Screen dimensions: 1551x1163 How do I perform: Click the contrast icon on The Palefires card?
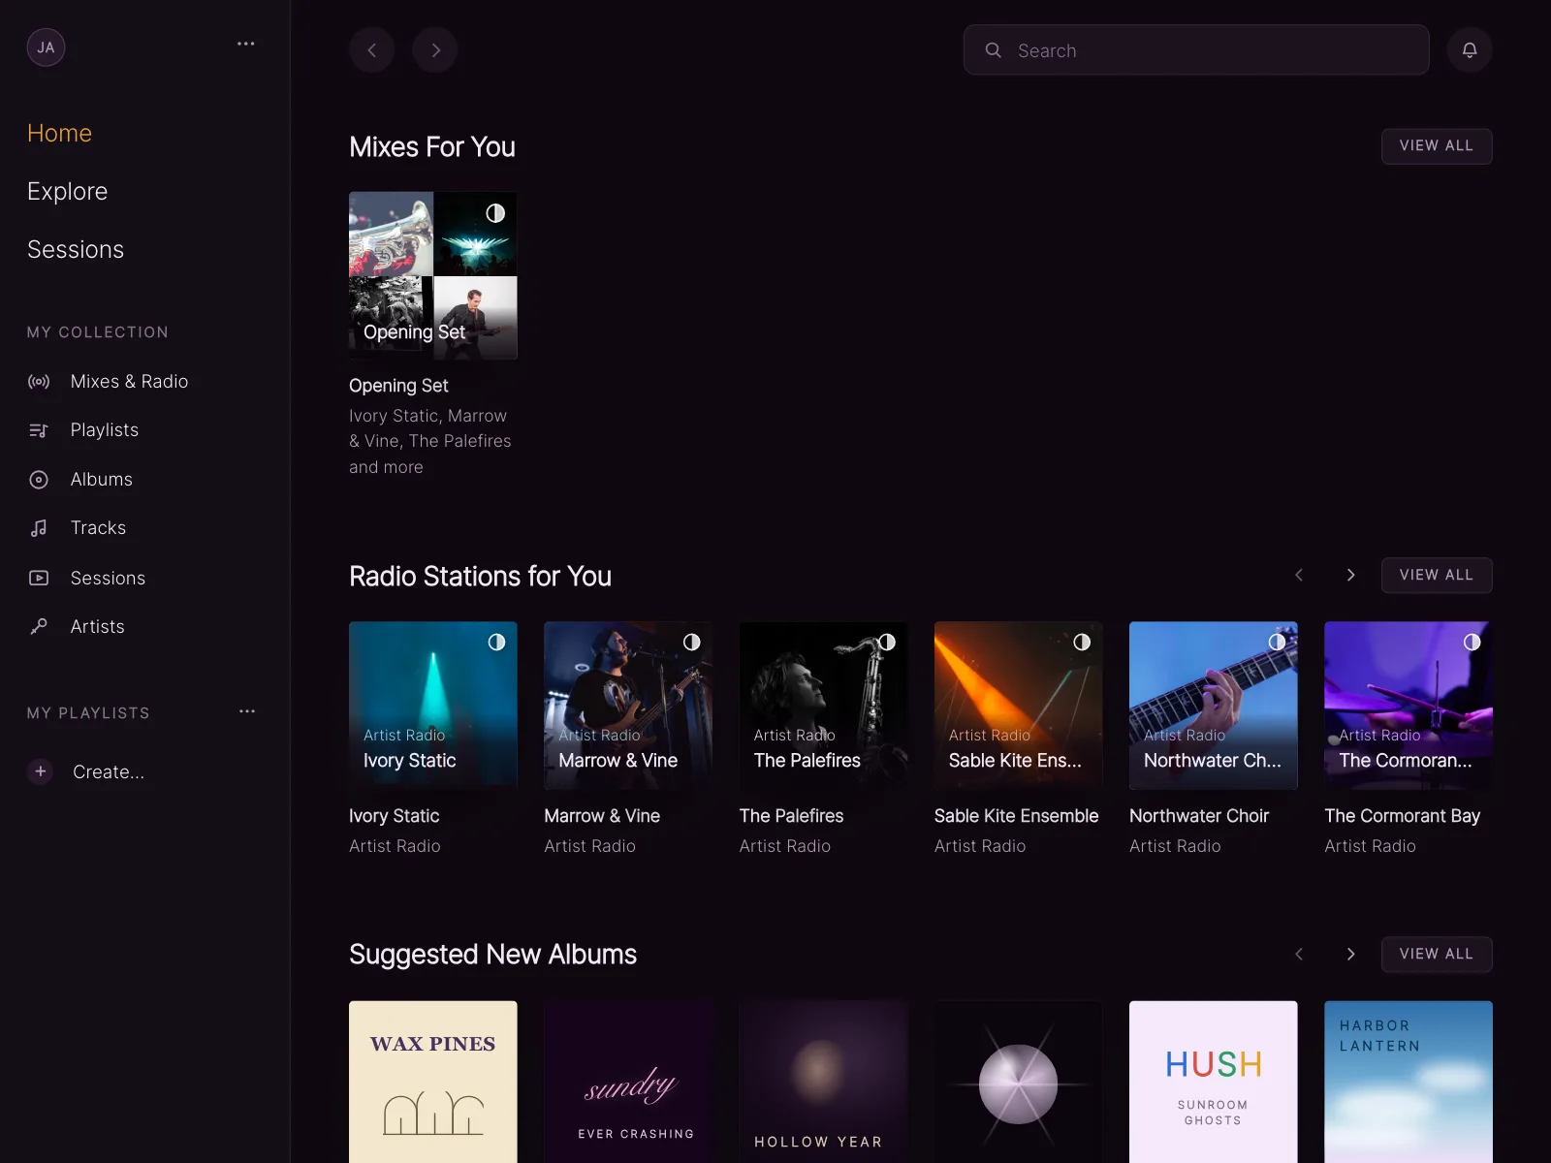(x=887, y=643)
